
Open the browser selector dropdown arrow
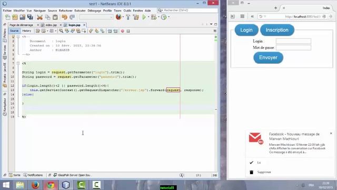[x=123, y=17]
